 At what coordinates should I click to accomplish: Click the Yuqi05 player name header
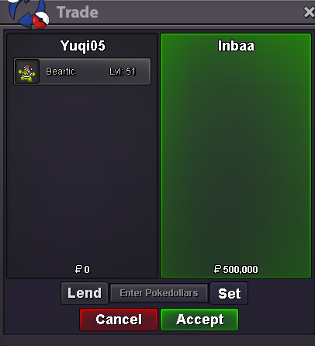[83, 46]
